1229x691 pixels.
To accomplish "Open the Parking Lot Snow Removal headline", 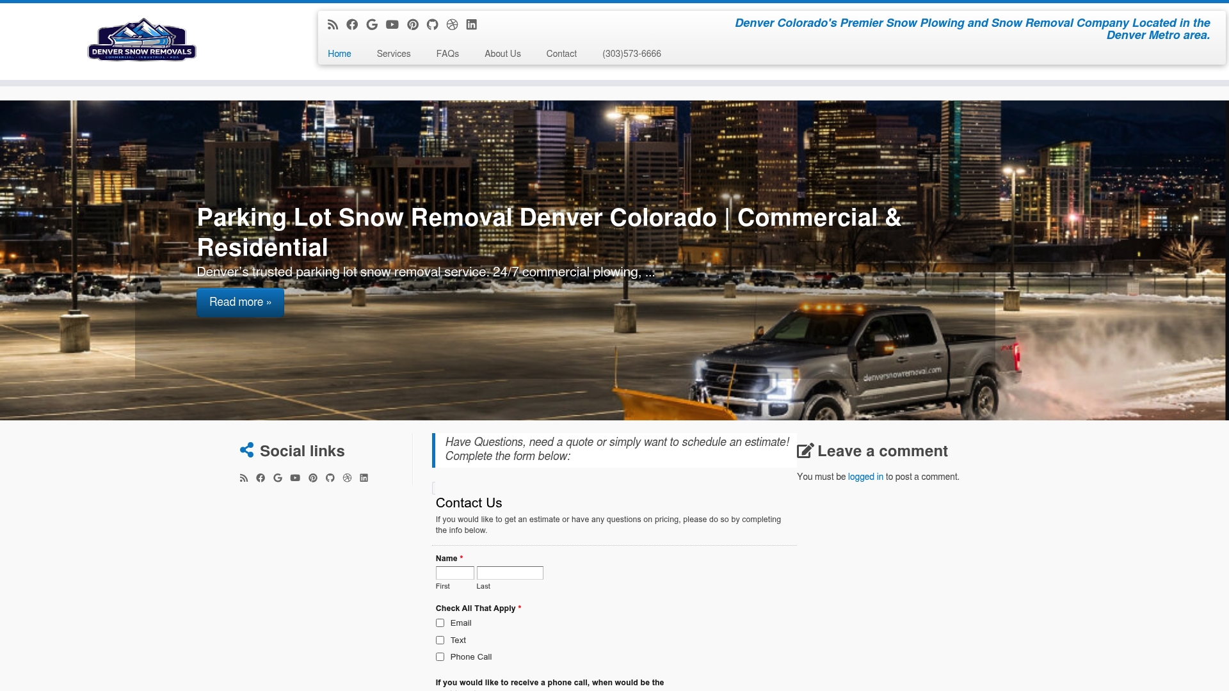I will point(549,232).
